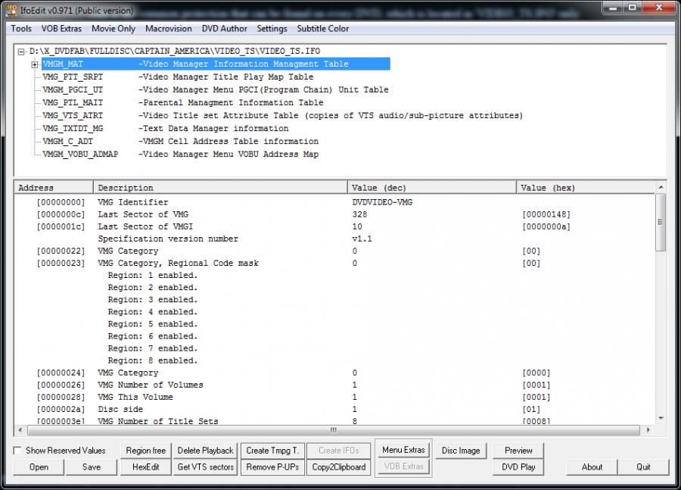Select the VMG This Volume row

click(x=334, y=397)
